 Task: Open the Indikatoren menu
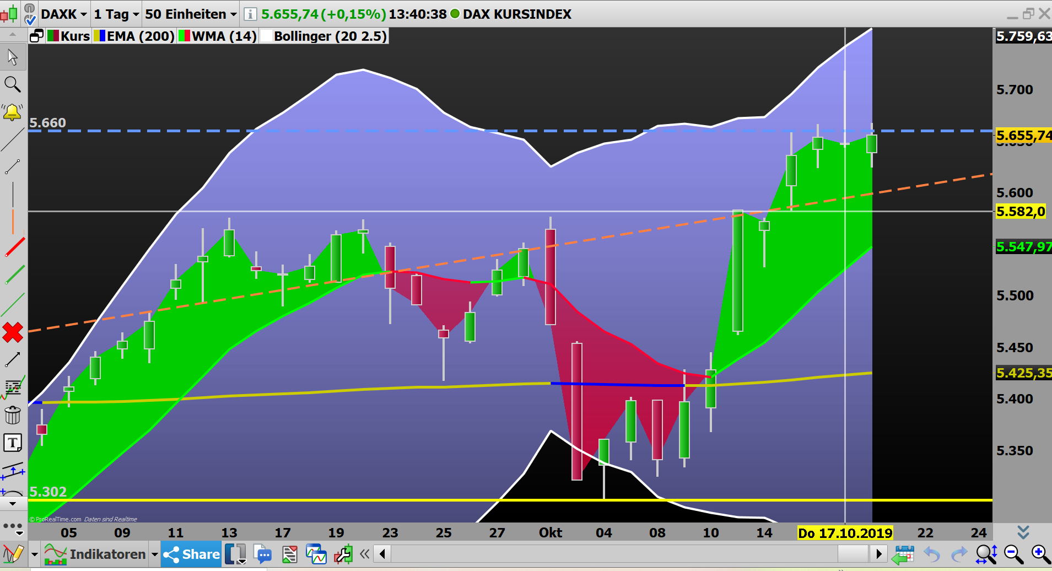[108, 554]
